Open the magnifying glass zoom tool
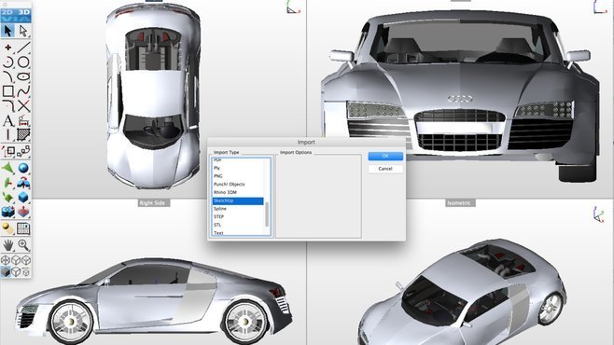 tap(23, 245)
